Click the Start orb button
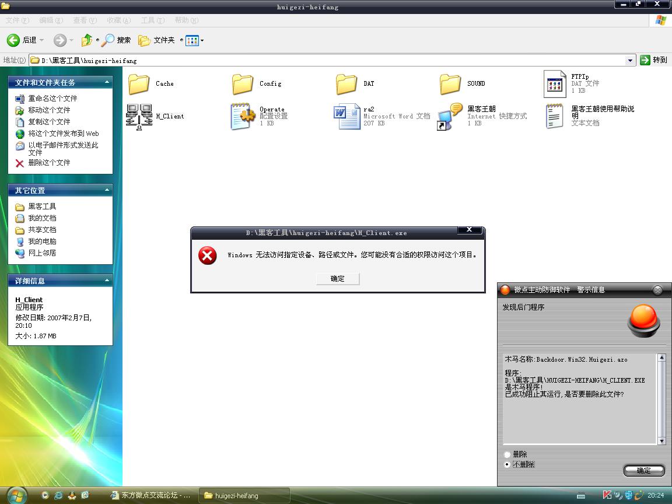672x504 pixels. (16, 495)
